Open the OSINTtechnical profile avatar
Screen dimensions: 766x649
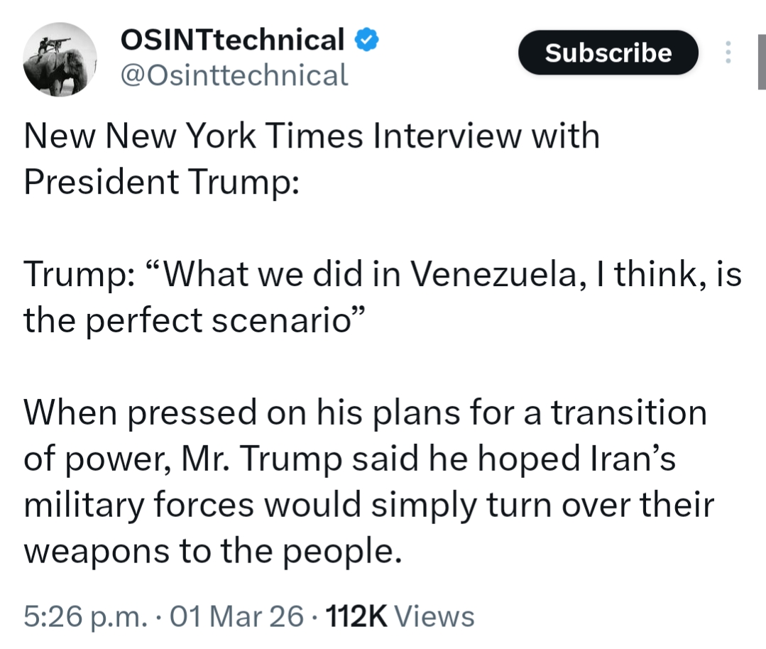[60, 60]
